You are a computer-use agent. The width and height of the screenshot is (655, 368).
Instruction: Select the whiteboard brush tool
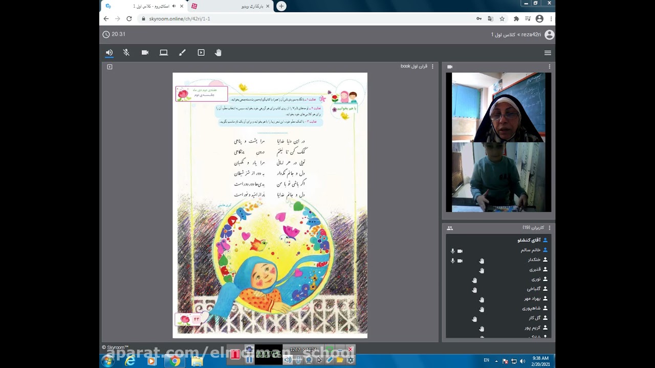(x=182, y=53)
